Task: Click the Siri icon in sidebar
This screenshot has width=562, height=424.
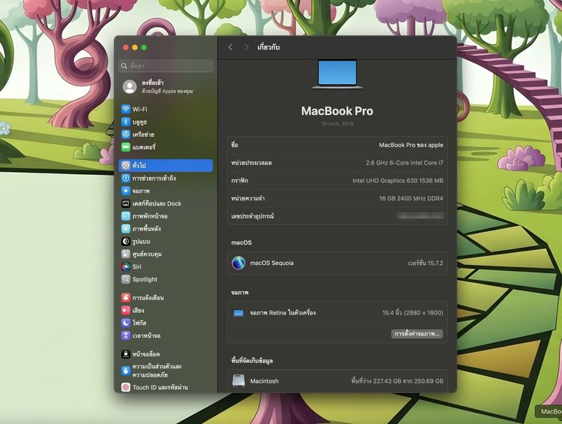Action: tap(126, 266)
